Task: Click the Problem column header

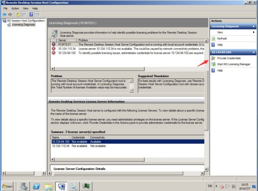Action: (x=141, y=40)
